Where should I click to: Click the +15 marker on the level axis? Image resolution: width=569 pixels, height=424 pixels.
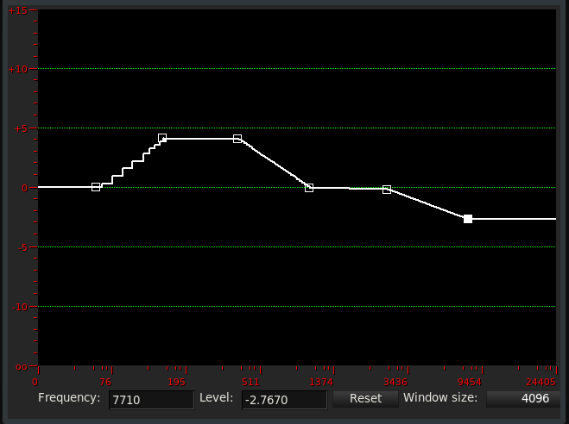tap(17, 10)
